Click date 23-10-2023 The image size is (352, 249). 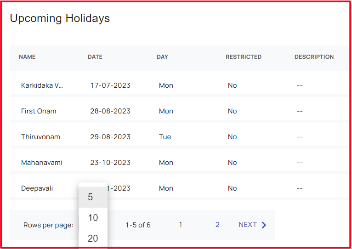tap(110, 163)
